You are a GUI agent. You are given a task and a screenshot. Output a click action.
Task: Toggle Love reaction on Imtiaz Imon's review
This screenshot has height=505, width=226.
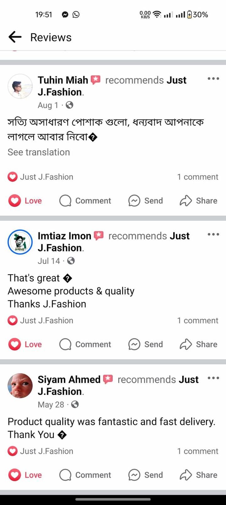pos(25,344)
